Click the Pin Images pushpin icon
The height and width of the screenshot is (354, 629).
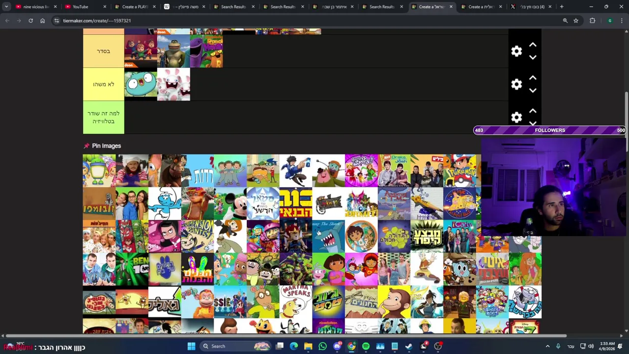86,146
